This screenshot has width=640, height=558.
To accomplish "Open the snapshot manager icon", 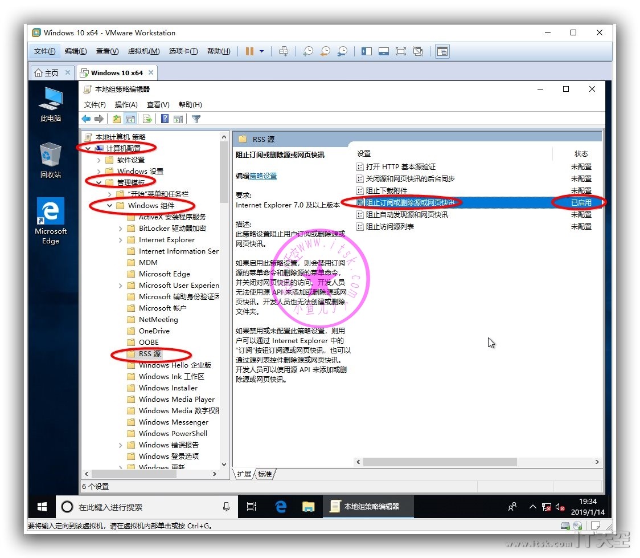I will 342,51.
